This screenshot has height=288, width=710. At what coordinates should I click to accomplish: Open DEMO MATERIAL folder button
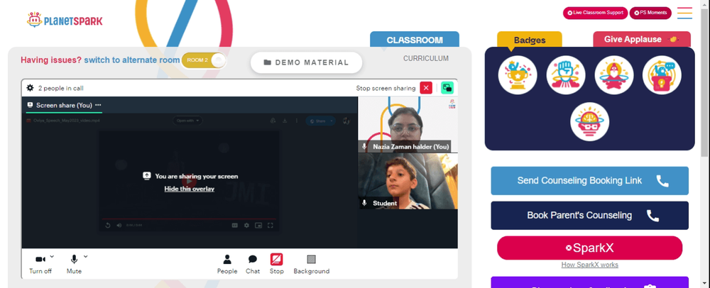click(x=307, y=62)
